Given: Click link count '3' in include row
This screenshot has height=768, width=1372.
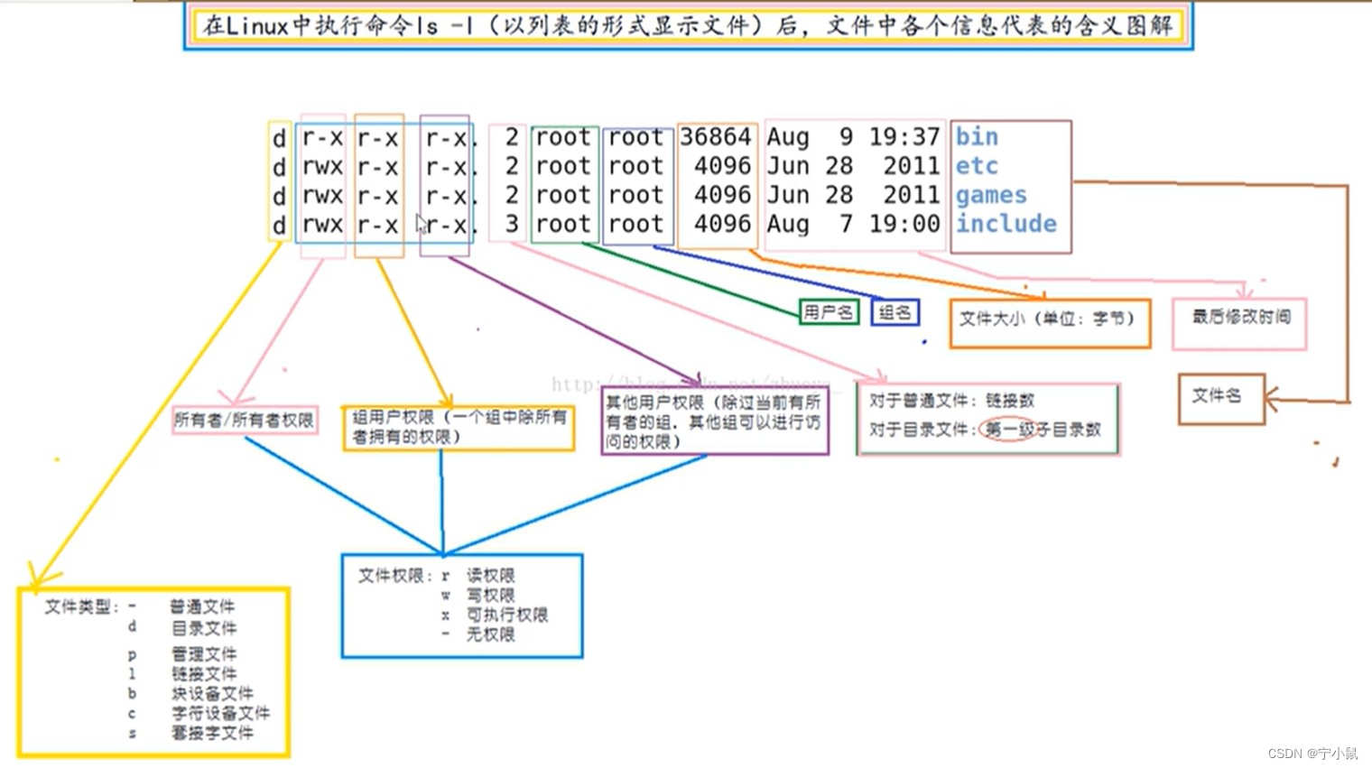Looking at the screenshot, I should click(x=512, y=224).
